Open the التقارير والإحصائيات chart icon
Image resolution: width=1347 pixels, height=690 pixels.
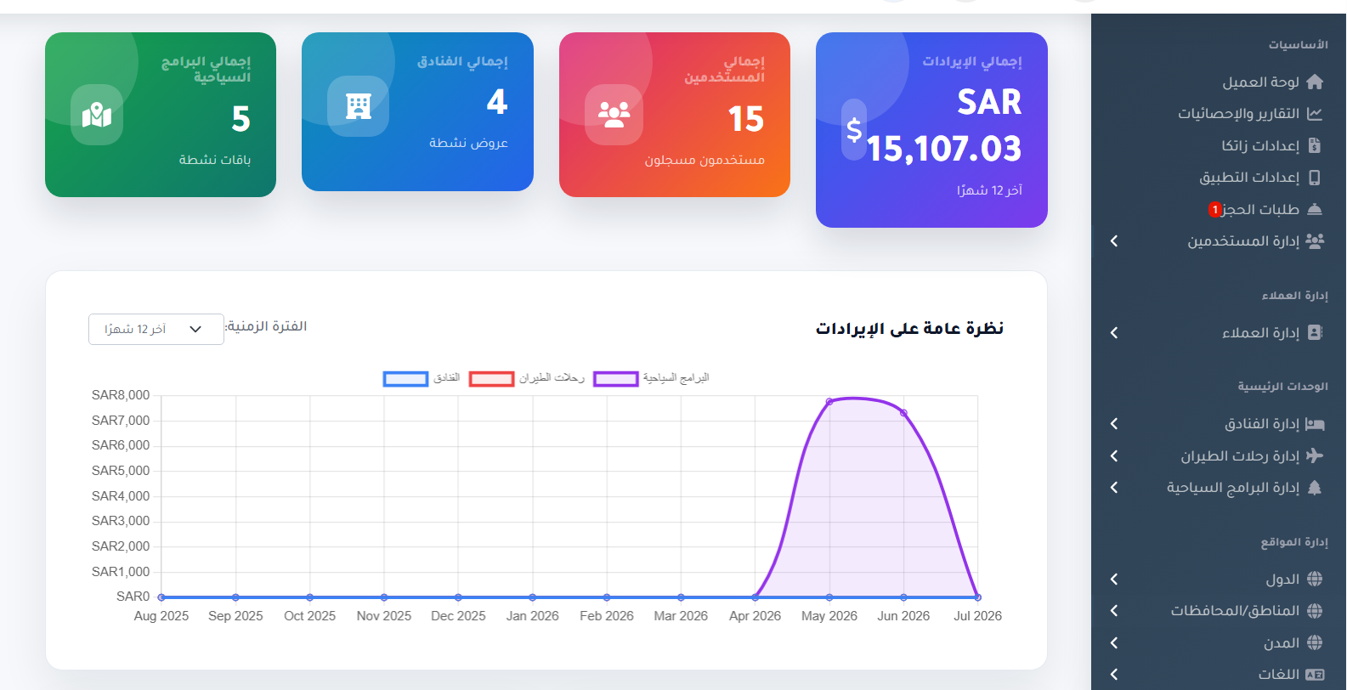click(x=1315, y=114)
